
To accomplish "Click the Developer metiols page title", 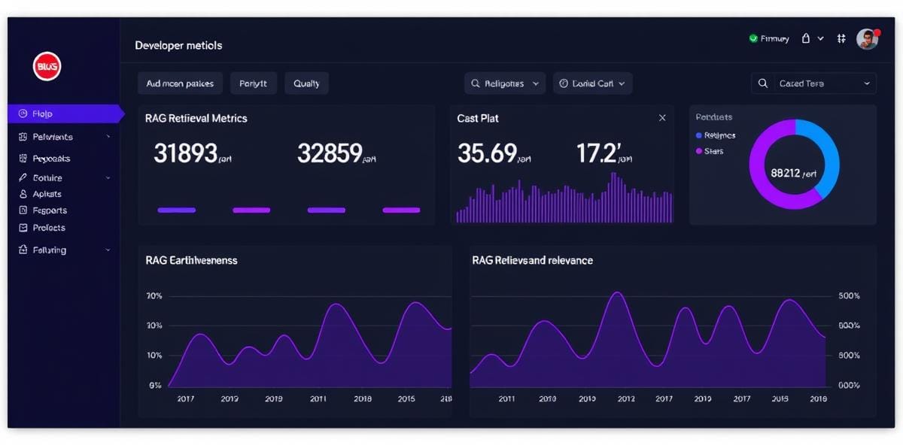I will (x=178, y=45).
